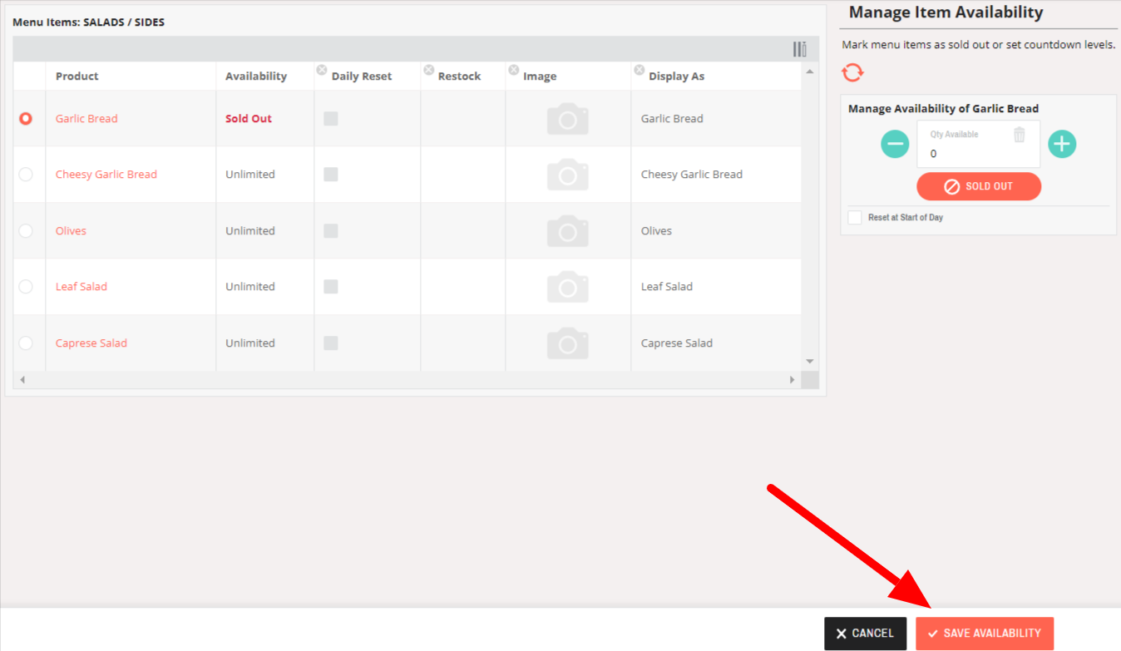Click the trash icon in Qty Available
This screenshot has height=651, width=1121.
click(1020, 134)
